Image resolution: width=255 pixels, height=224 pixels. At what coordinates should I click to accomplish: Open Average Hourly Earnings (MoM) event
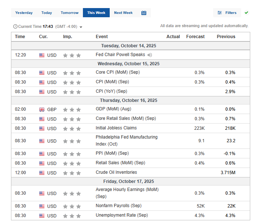(127, 193)
